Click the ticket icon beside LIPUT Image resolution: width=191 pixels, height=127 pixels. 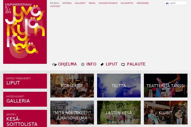(102, 64)
